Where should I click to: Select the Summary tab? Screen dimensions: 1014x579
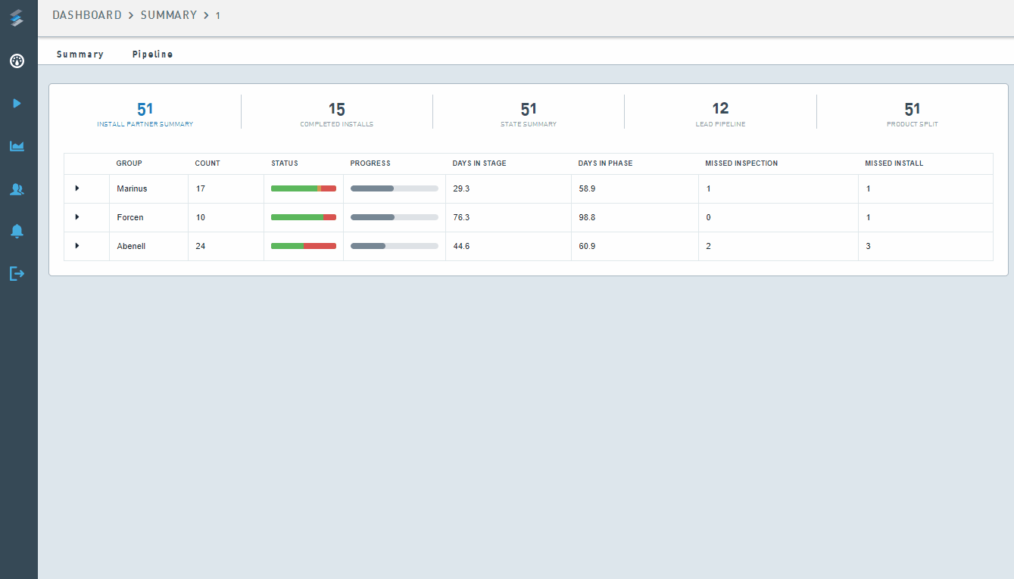click(x=80, y=54)
